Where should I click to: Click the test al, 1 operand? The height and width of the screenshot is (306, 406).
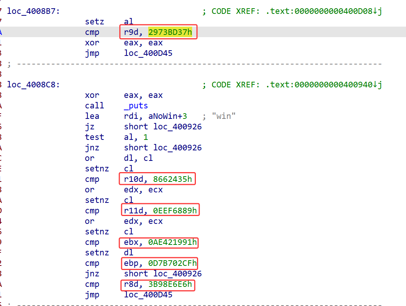pos(136,137)
